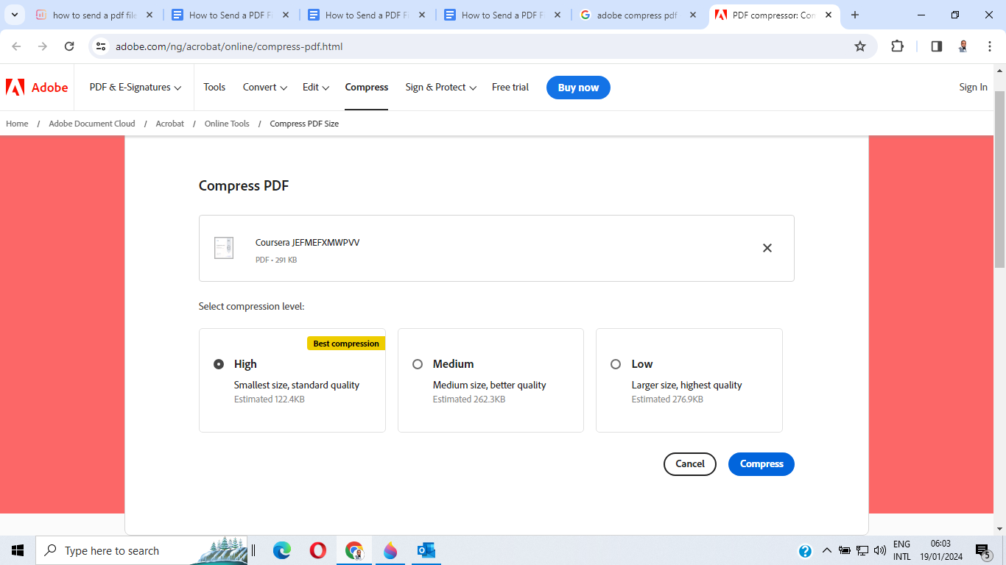Open Microsoft Edge from taskbar
Viewport: 1006px width, 565px height.
281,550
